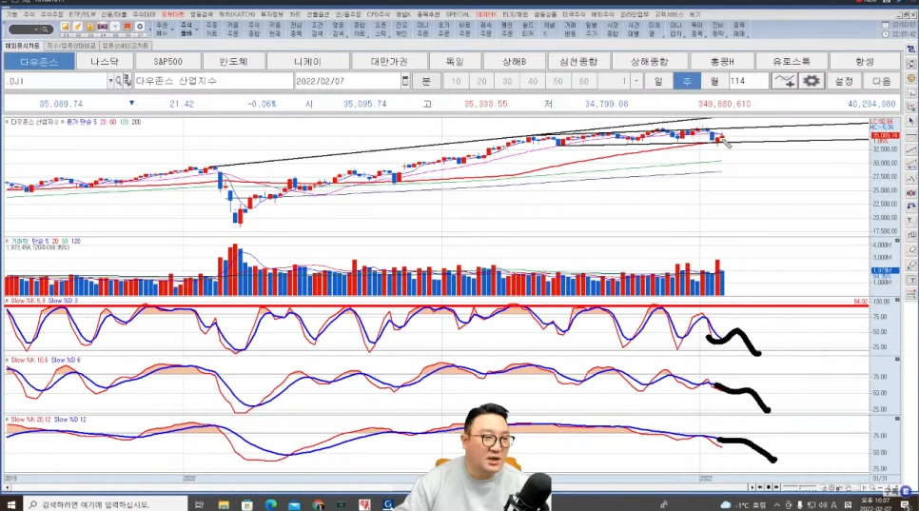The image size is (919, 511).
Task: Open Excel from the taskbar
Action: pos(342,504)
